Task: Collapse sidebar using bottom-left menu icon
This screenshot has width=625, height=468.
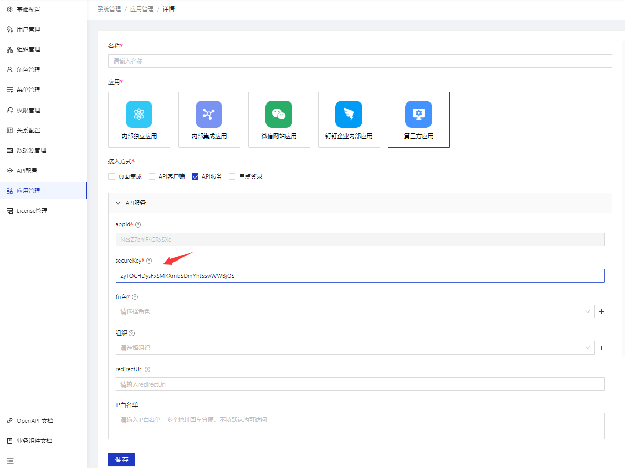Action: [10, 461]
